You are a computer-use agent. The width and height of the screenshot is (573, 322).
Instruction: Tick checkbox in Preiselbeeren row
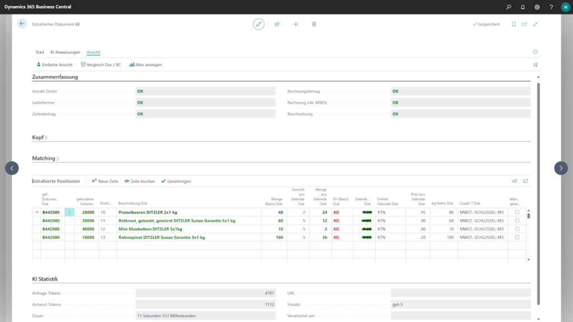coord(517,212)
